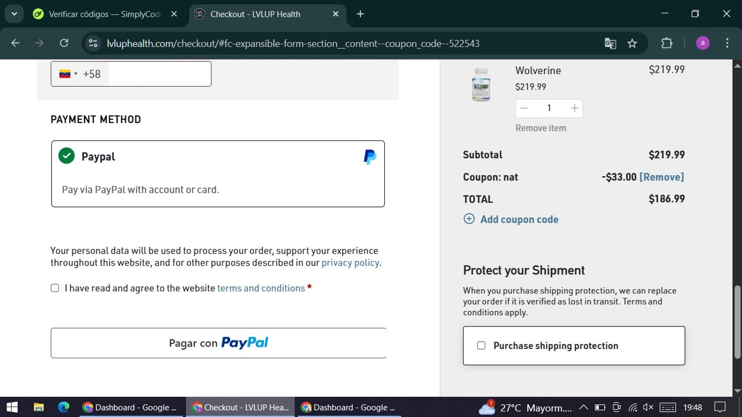Go back to previous page
This screenshot has width=742, height=417.
pyautogui.click(x=15, y=44)
